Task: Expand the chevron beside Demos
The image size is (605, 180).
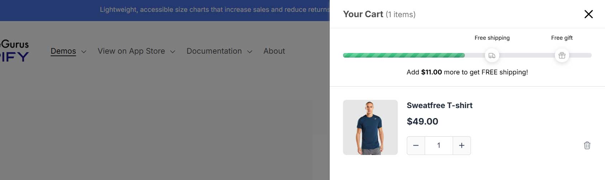Action: [84, 52]
